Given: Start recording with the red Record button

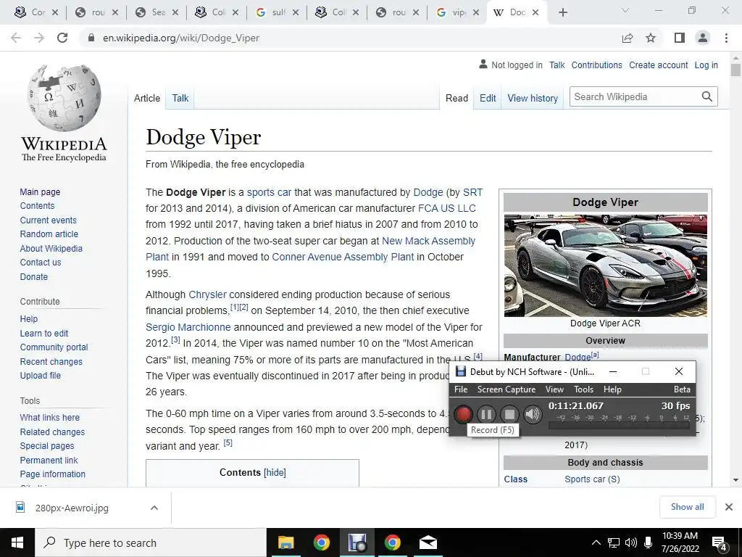Looking at the screenshot, I should (x=463, y=414).
